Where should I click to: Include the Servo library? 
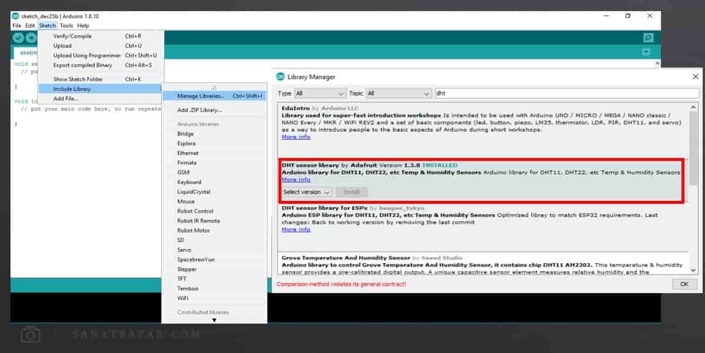(214, 250)
